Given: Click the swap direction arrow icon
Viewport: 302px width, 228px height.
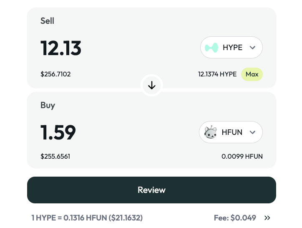Looking at the screenshot, I should [151, 86].
